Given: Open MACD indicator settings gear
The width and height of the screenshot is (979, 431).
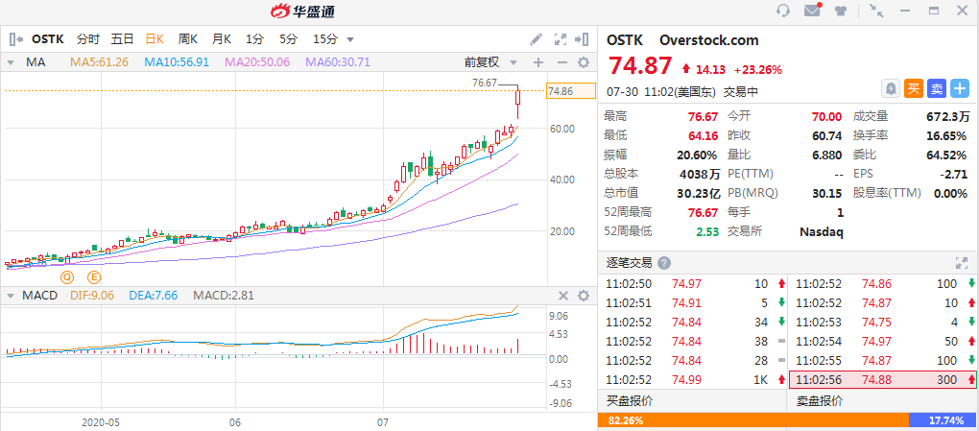Looking at the screenshot, I should [x=584, y=296].
